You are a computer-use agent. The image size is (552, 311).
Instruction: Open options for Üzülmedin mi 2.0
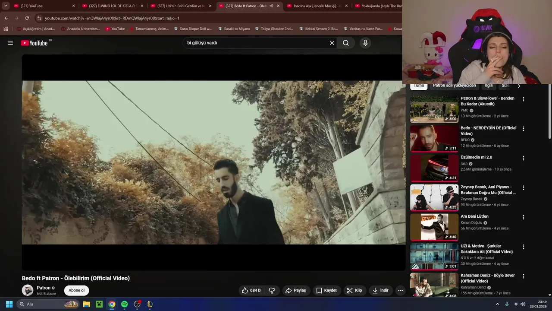click(524, 158)
